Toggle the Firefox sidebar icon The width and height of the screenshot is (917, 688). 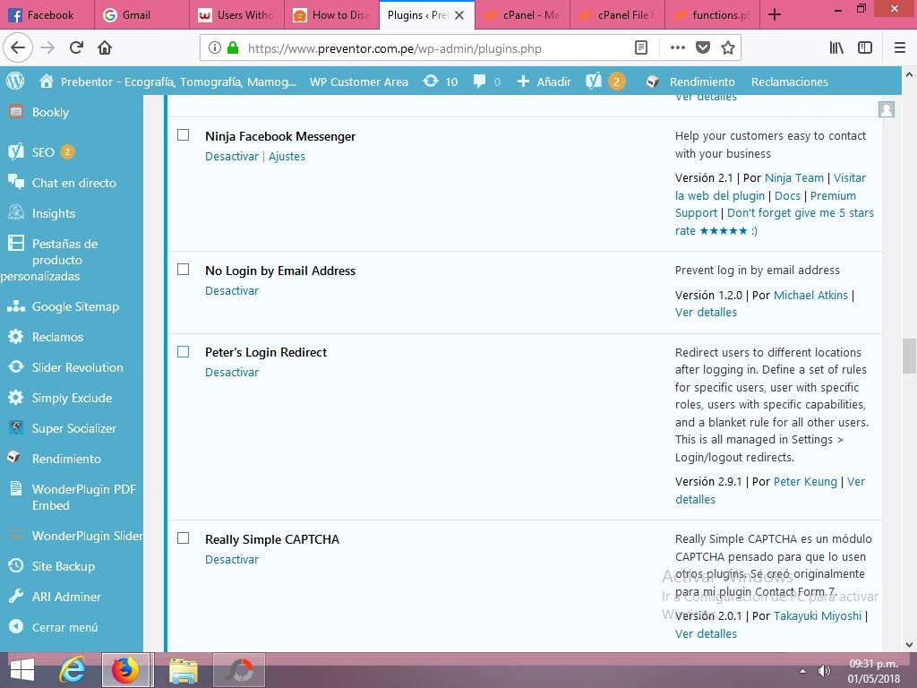point(865,47)
